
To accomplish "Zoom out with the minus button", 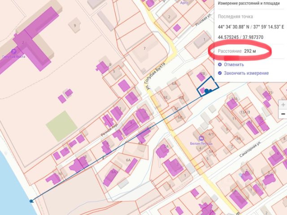I will (x=283, y=114).
